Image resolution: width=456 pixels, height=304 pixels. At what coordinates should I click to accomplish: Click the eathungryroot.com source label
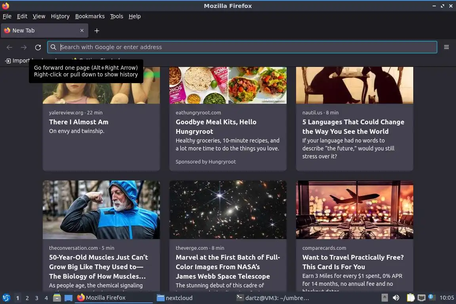coord(198,112)
